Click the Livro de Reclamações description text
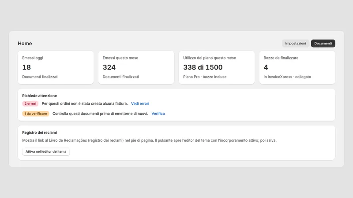The image size is (353, 198). [x=149, y=140]
